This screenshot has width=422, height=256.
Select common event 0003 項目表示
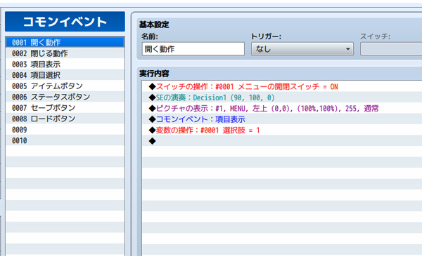[x=65, y=64]
